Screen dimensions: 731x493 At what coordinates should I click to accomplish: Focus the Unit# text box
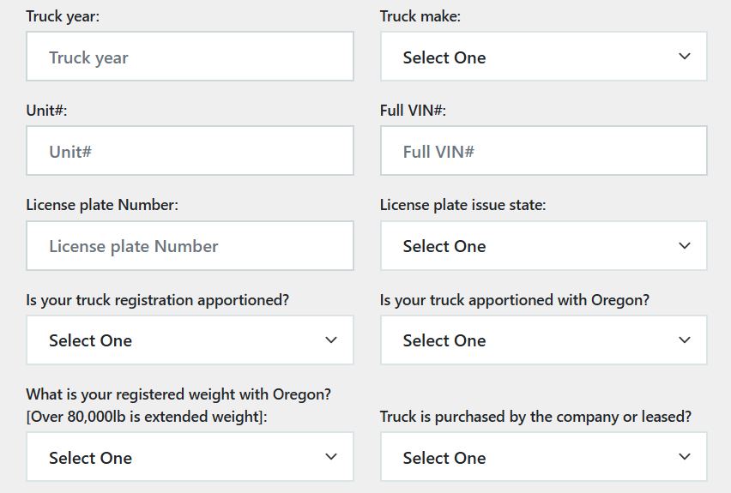tap(190, 152)
